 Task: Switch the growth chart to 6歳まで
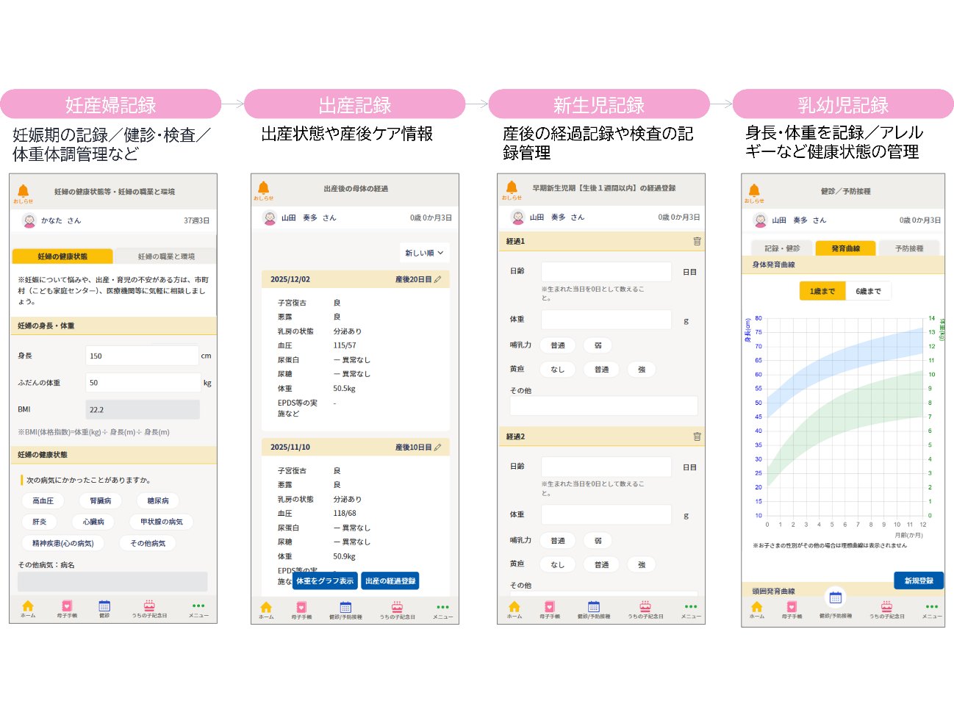[x=868, y=291]
